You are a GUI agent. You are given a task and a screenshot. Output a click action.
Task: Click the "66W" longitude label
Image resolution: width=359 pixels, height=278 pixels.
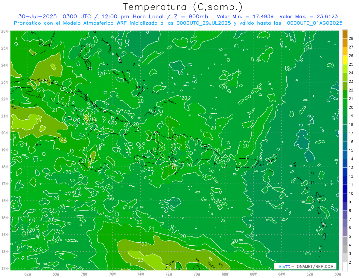(253, 274)
